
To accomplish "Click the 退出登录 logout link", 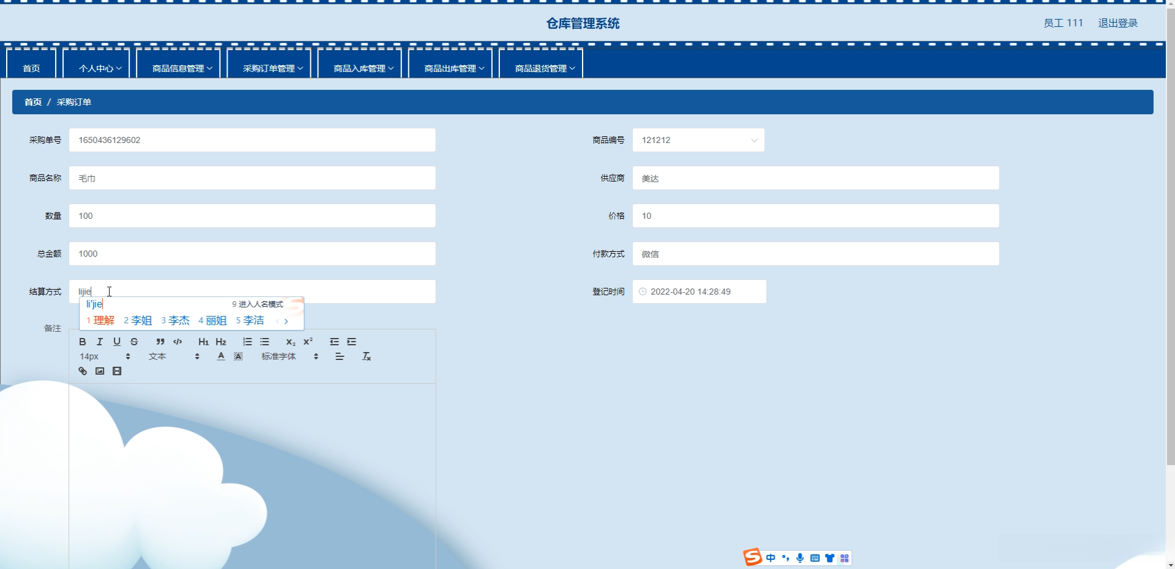I will coord(1117,23).
